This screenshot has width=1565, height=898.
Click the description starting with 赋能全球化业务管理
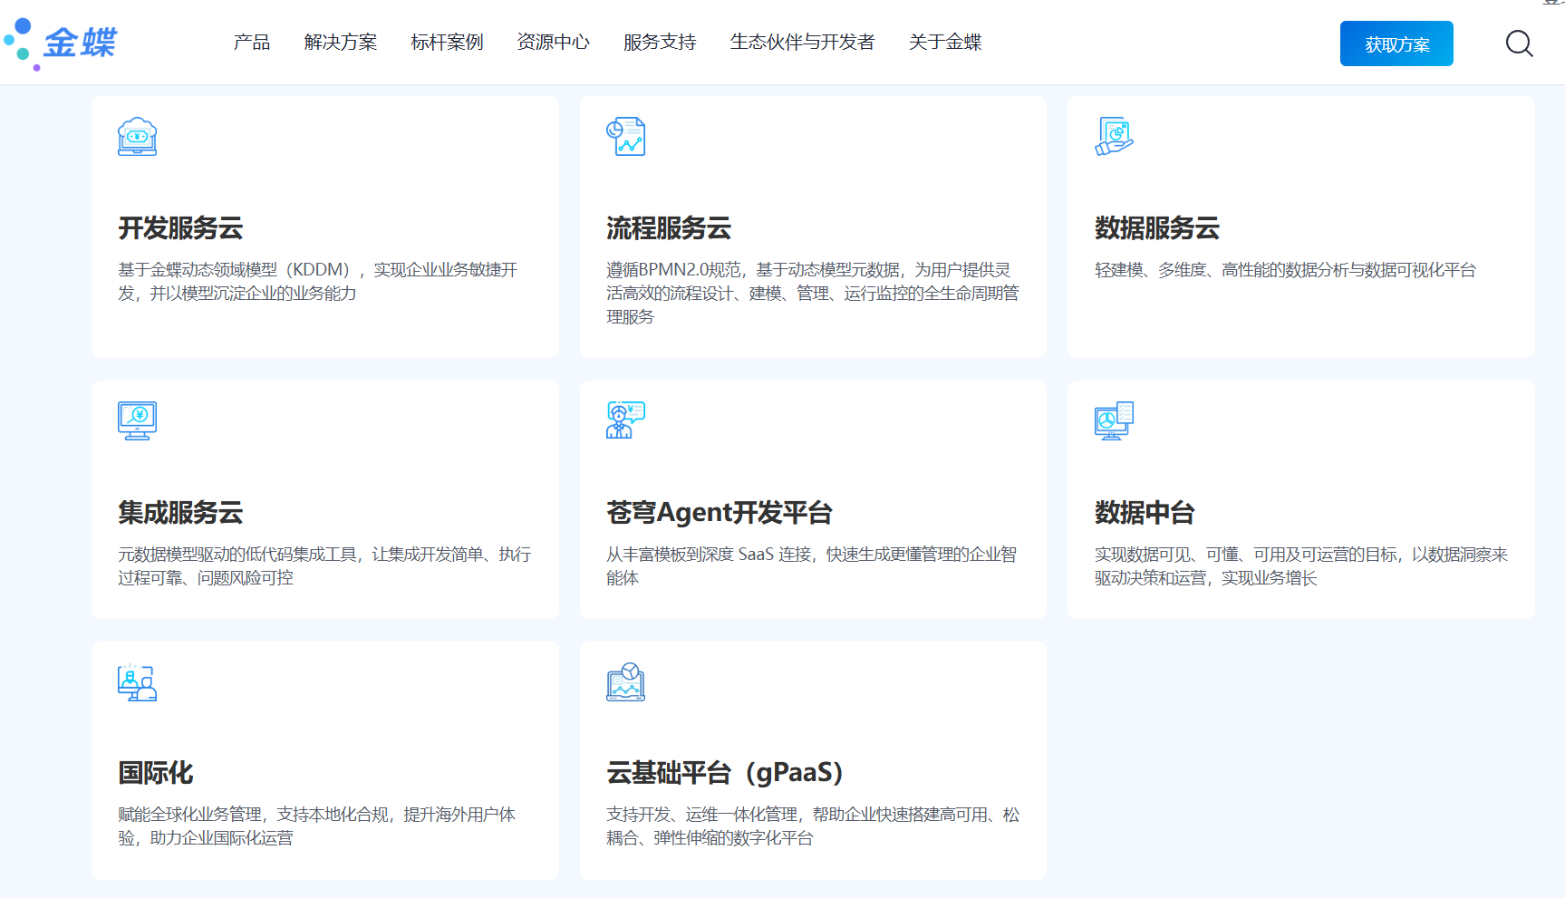click(x=316, y=826)
